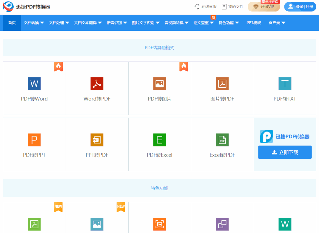Click the PDF转Word label
The image size is (319, 233).
[34, 99]
